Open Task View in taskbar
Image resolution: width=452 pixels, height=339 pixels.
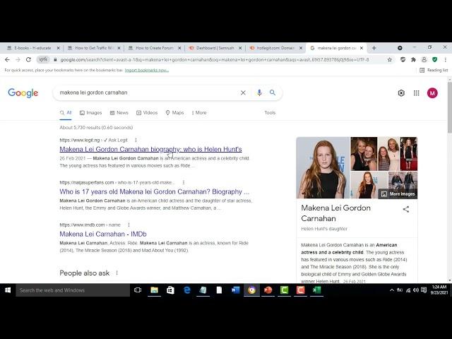138,290
